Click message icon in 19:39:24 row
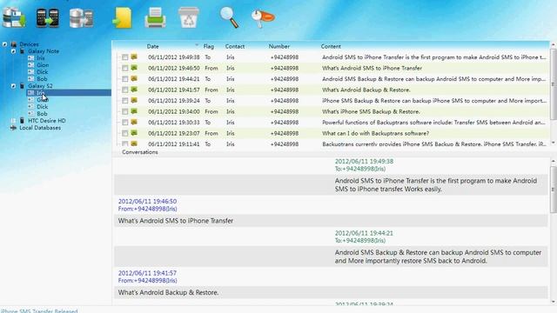Viewport: 557px width, 313px height. tap(134, 101)
